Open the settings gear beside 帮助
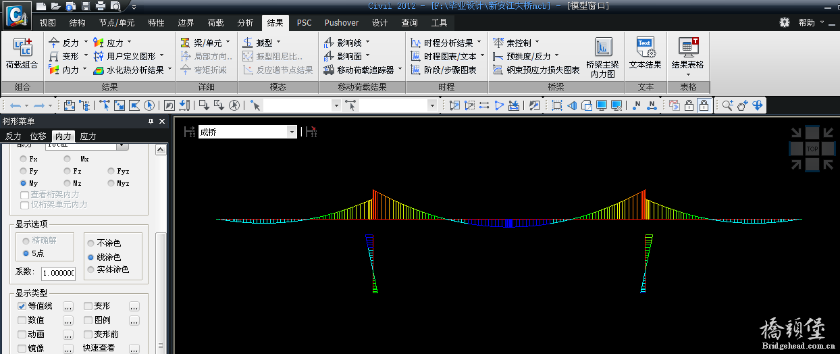 784,22
